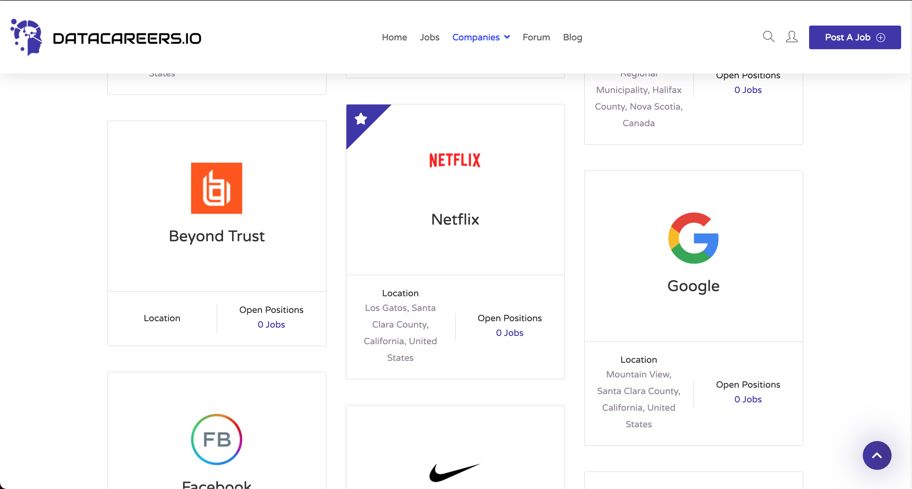Click the red Netflix wordmark logo
912x489 pixels.
pyautogui.click(x=455, y=160)
